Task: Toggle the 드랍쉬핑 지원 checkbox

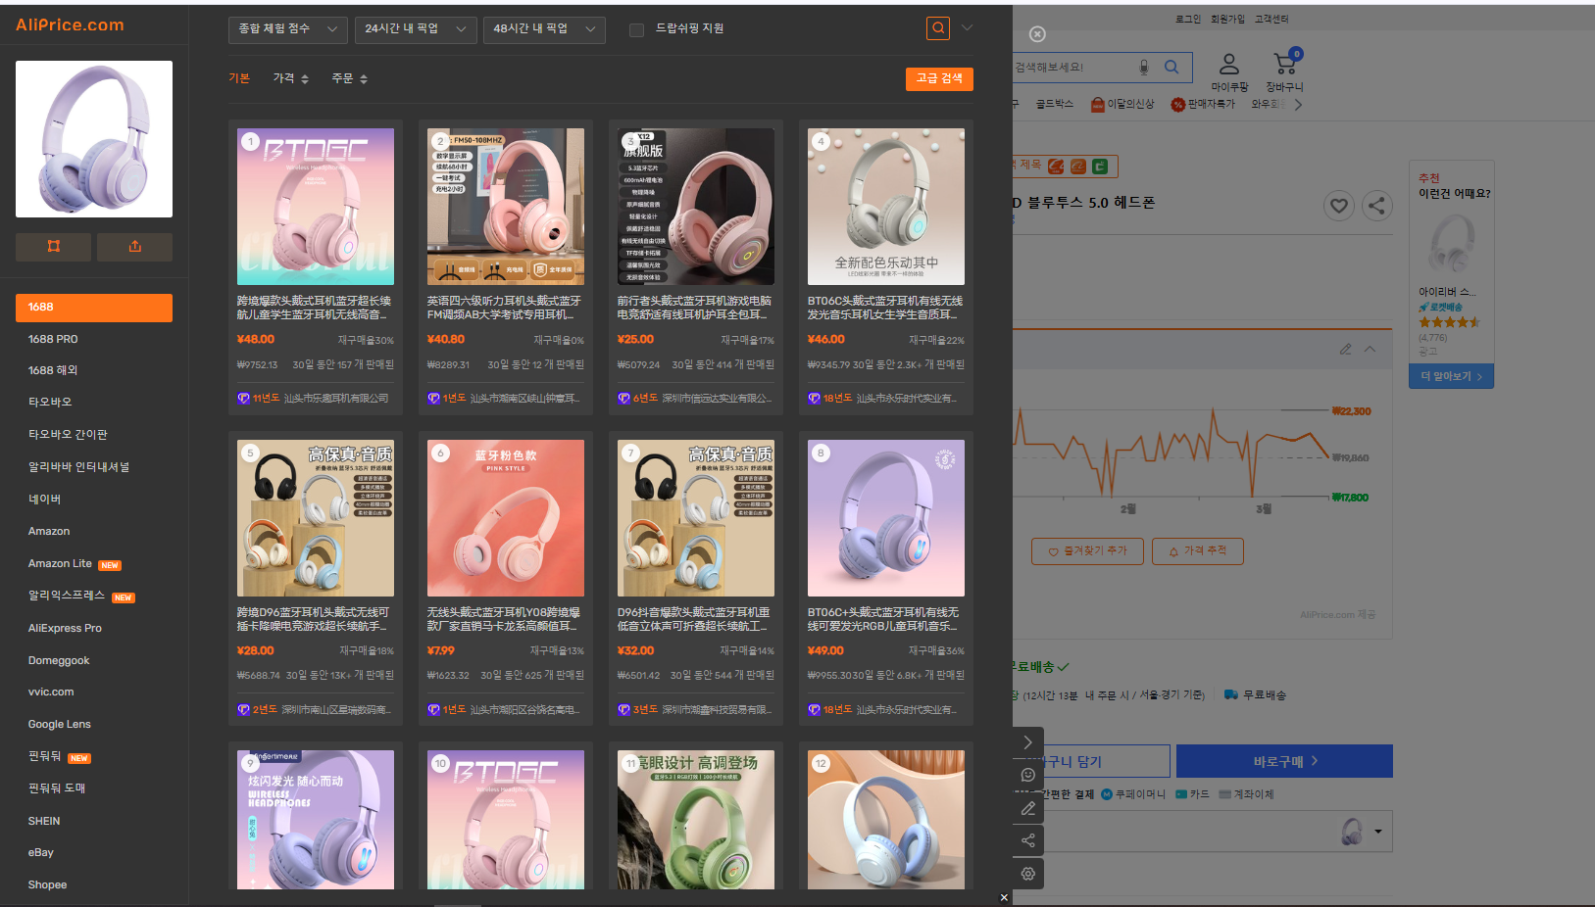Action: pyautogui.click(x=636, y=29)
